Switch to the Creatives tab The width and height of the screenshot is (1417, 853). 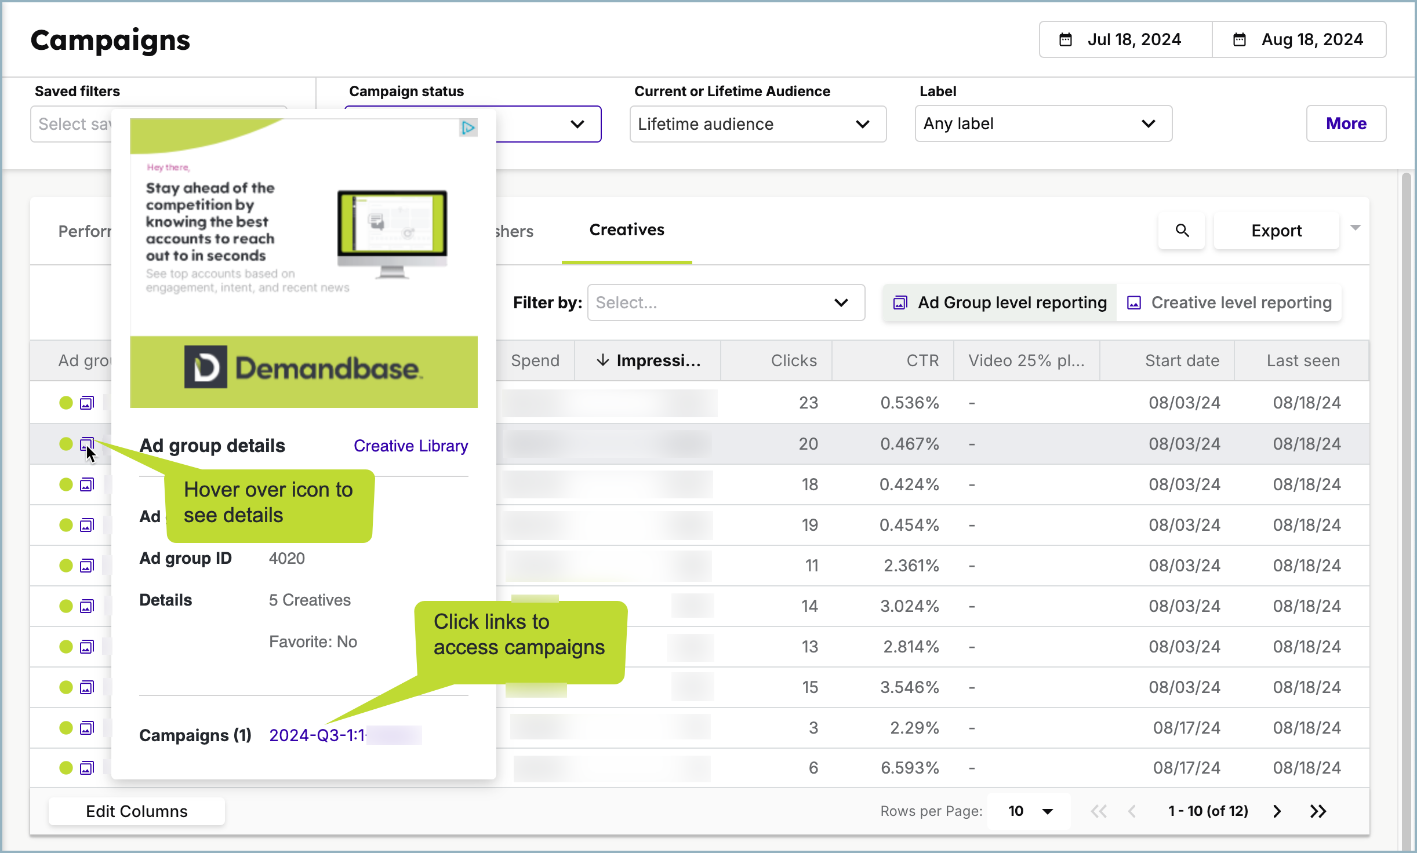pos(627,230)
